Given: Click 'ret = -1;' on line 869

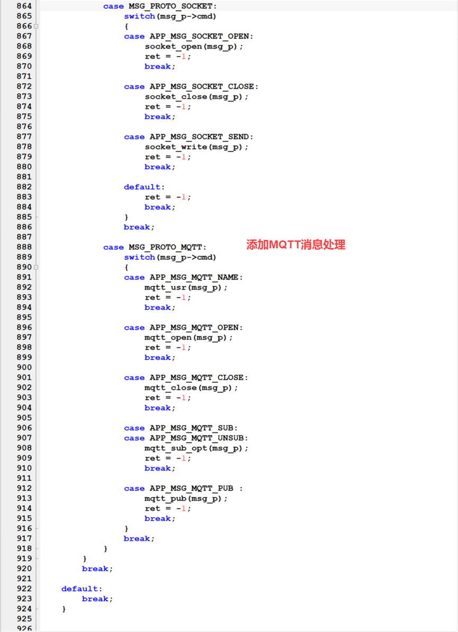Looking at the screenshot, I should pos(168,57).
